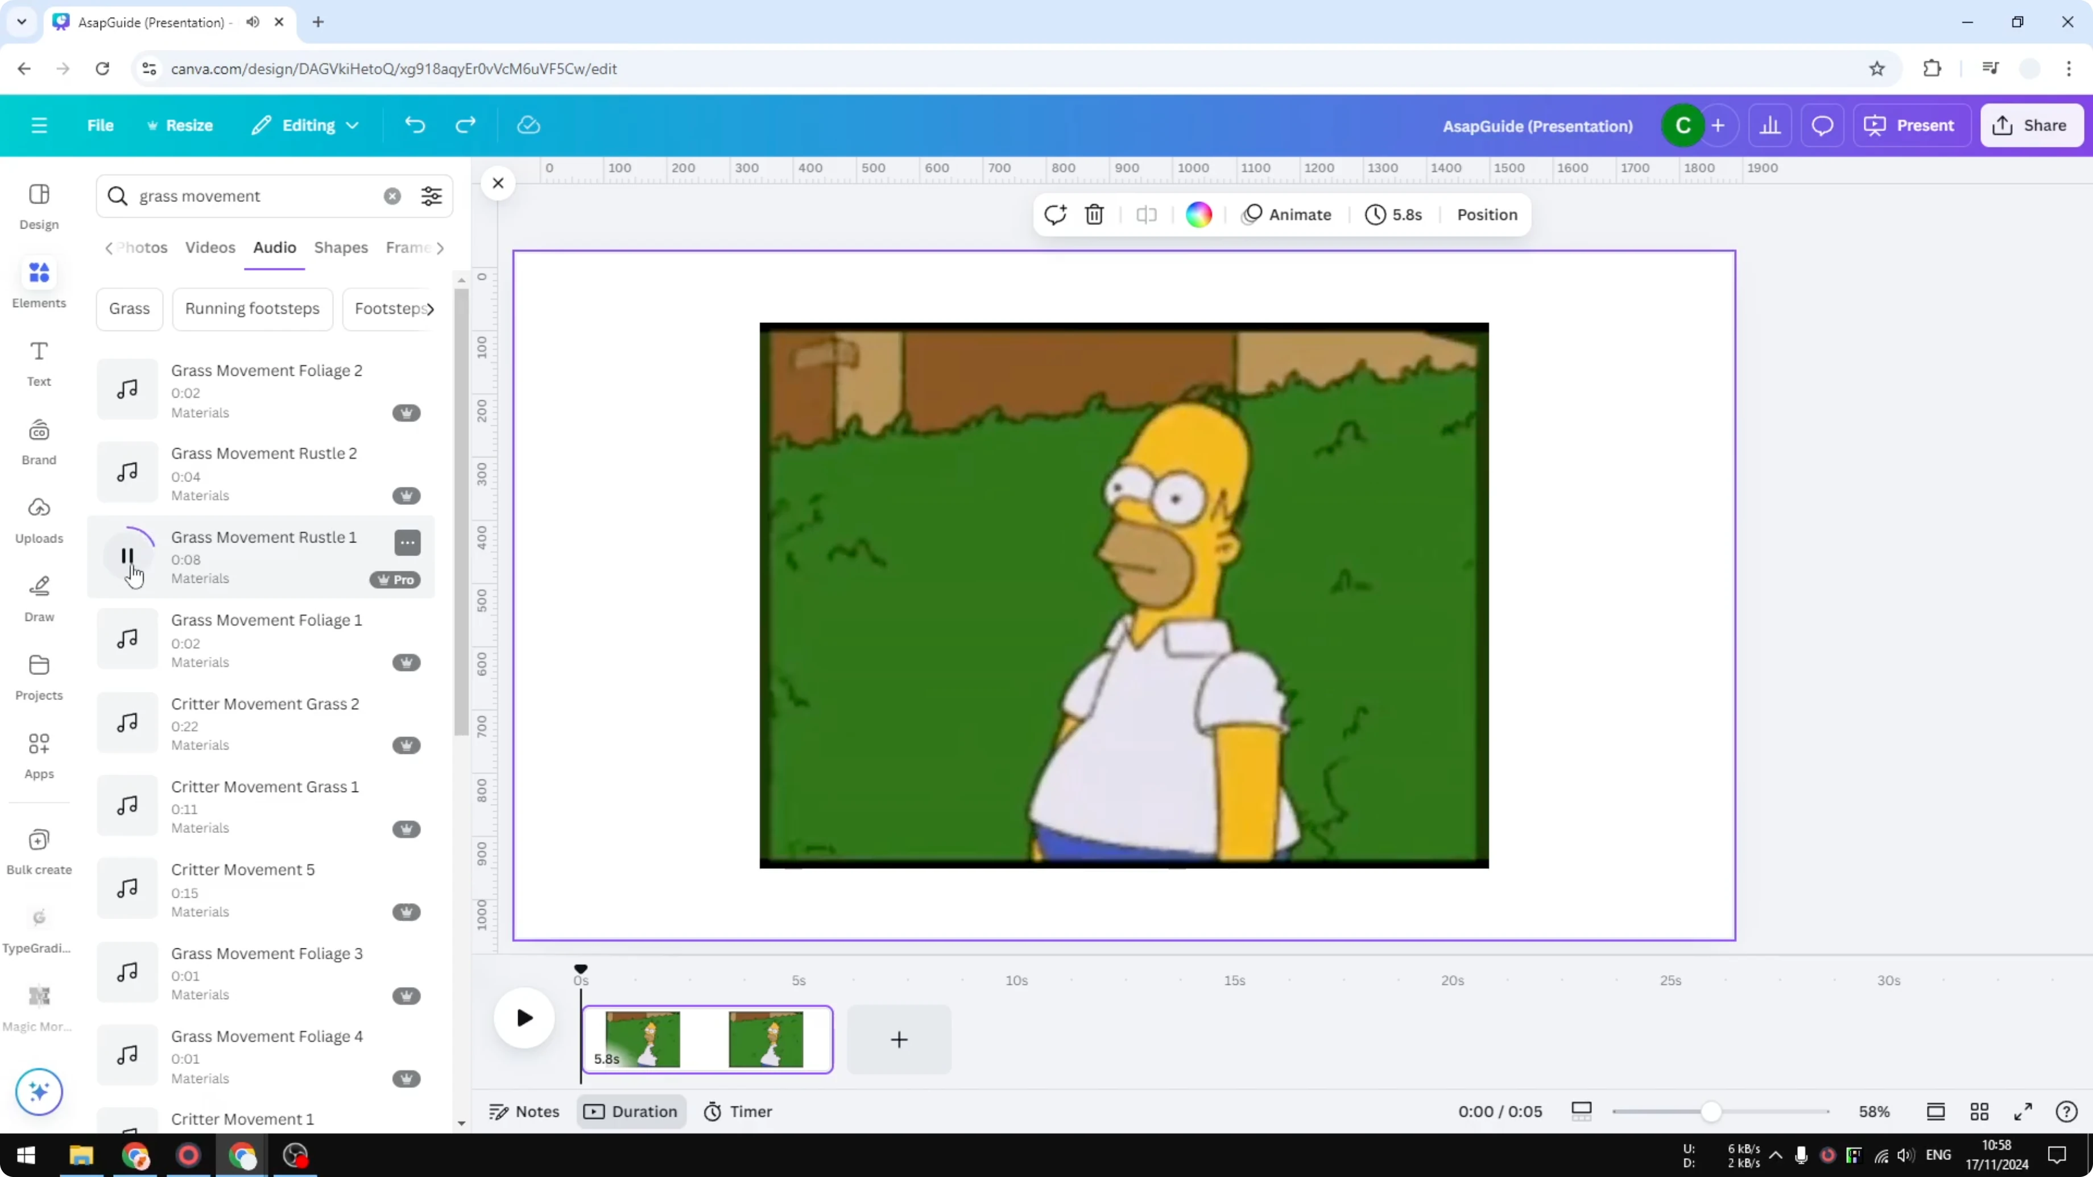Switch to the Videos tab
The height and width of the screenshot is (1177, 2093).
pyautogui.click(x=210, y=248)
